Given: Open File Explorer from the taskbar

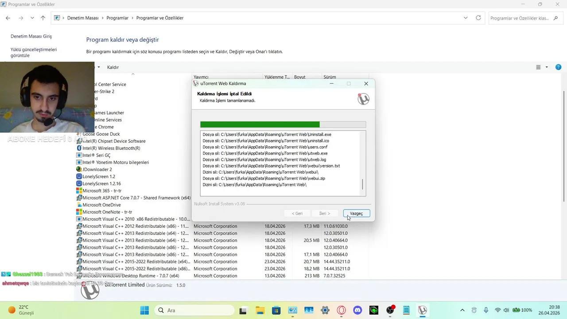Looking at the screenshot, I should click(x=260, y=310).
